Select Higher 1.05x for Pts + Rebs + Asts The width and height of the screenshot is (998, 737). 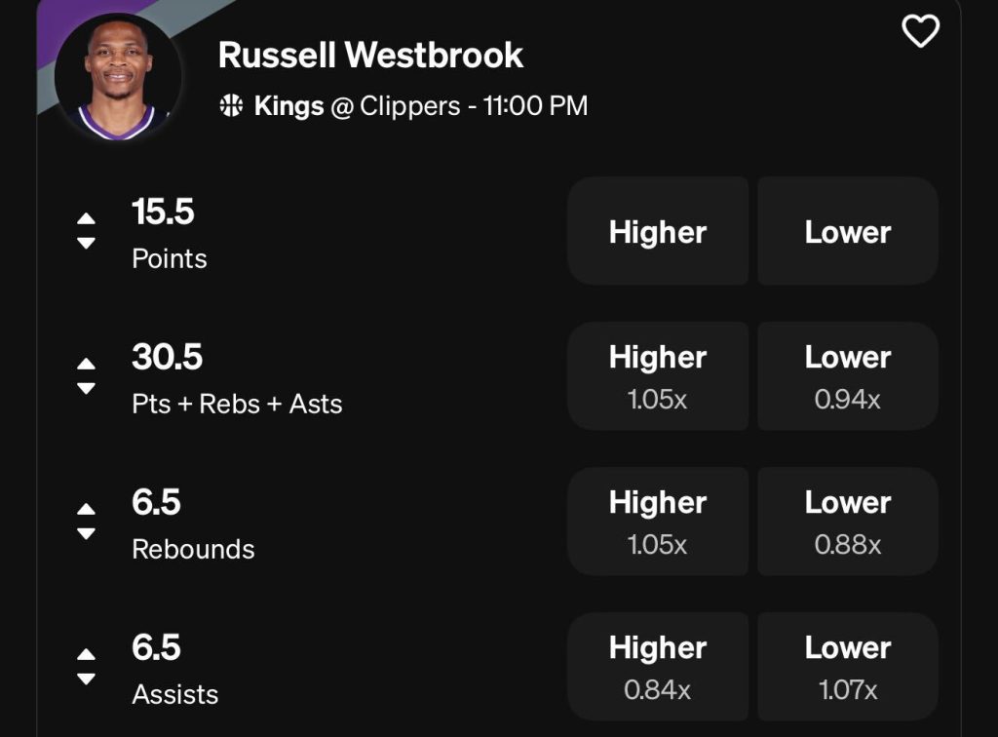coord(658,375)
